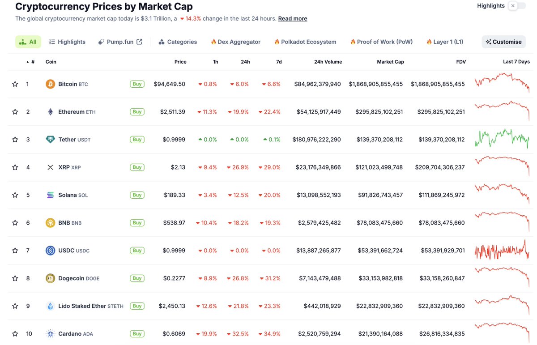The width and height of the screenshot is (537, 345).
Task: Star Ethereum as a favorite
Action: coord(15,112)
